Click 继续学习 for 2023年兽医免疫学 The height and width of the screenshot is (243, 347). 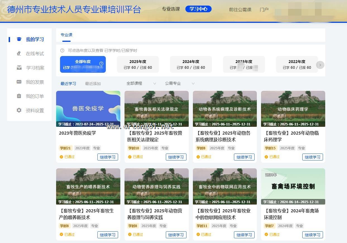click(107, 157)
